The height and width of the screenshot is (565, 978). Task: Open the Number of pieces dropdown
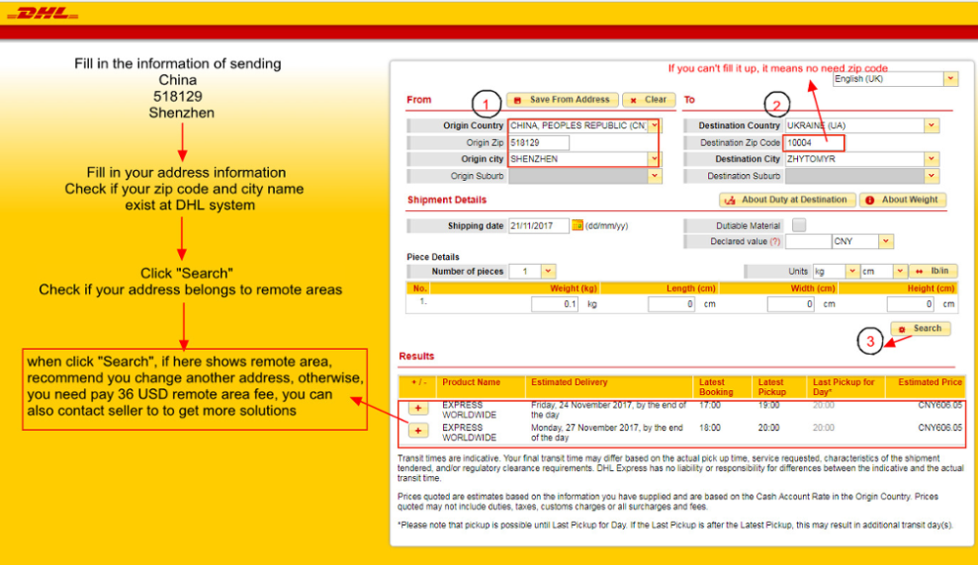pyautogui.click(x=549, y=272)
